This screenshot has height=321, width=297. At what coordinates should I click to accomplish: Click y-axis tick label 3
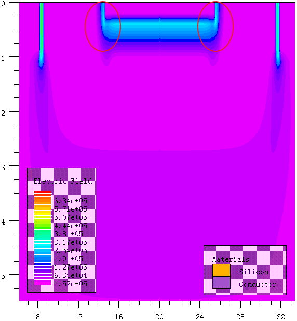click(3, 168)
